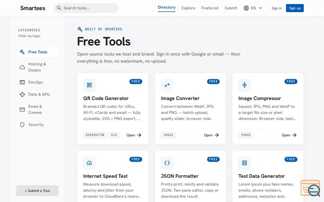The image size is (324, 202).
Task: Click the FREE badge on Internet Speed Test
Action: [x=136, y=159]
